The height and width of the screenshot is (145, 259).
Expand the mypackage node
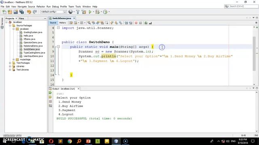pos(14,60)
